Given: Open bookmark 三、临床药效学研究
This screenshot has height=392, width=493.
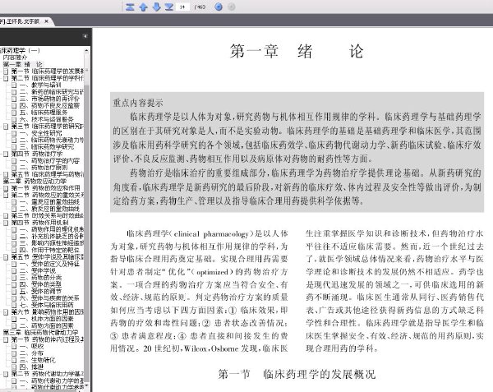Looking at the screenshot, I should tap(47, 147).
